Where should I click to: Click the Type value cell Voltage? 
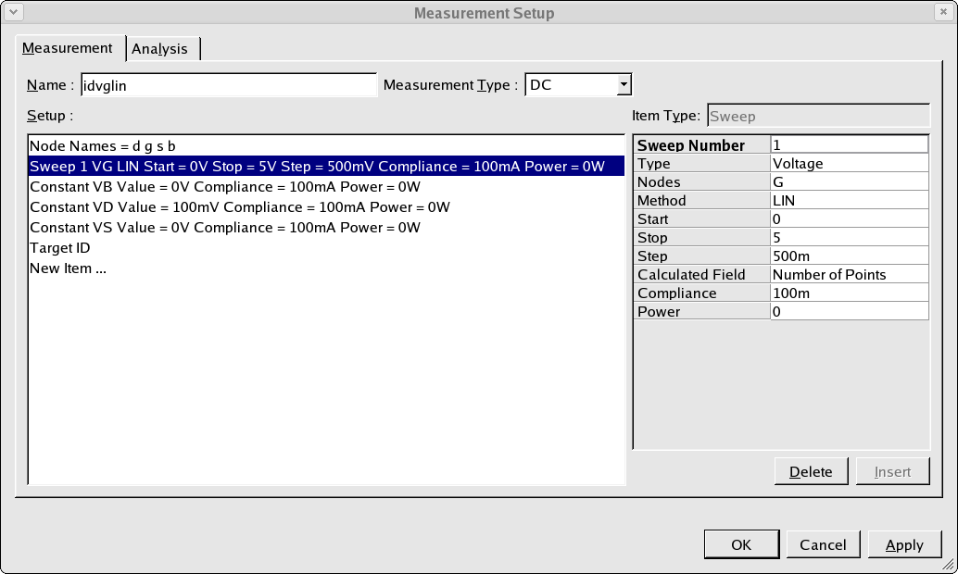point(850,164)
